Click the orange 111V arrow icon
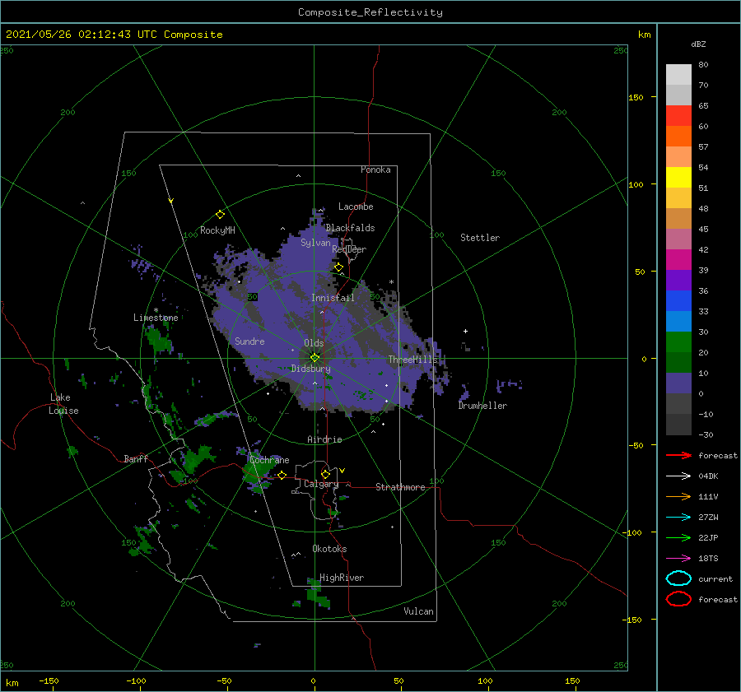The image size is (741, 692). [x=678, y=496]
